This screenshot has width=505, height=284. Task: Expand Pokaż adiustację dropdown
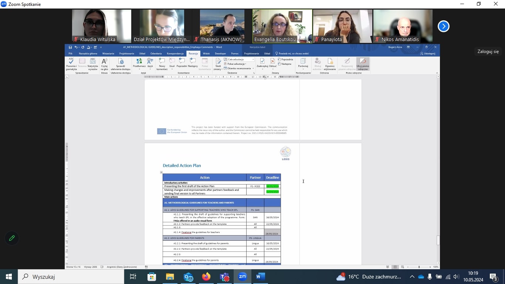[x=235, y=64]
